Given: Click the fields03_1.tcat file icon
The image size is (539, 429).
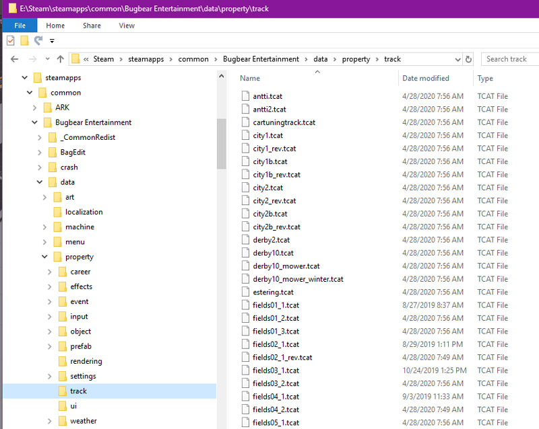Looking at the screenshot, I should point(245,370).
